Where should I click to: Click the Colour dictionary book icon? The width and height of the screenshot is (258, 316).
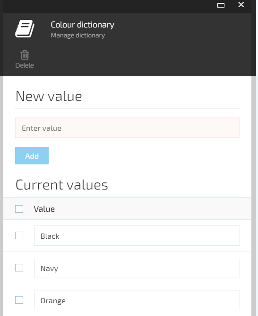point(25,28)
